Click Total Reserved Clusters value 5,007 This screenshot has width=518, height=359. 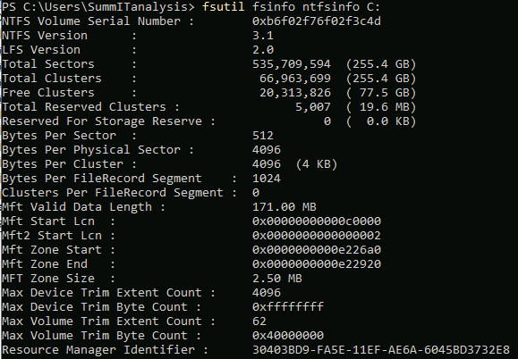313,107
